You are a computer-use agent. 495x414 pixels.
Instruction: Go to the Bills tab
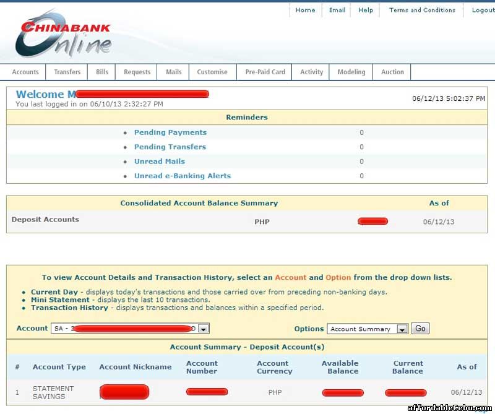102,72
